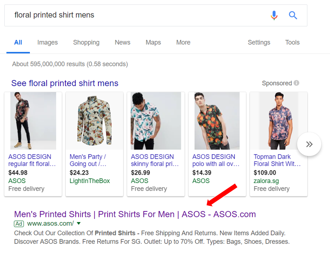
Task: Click the next products carousel arrow
Action: [309, 144]
